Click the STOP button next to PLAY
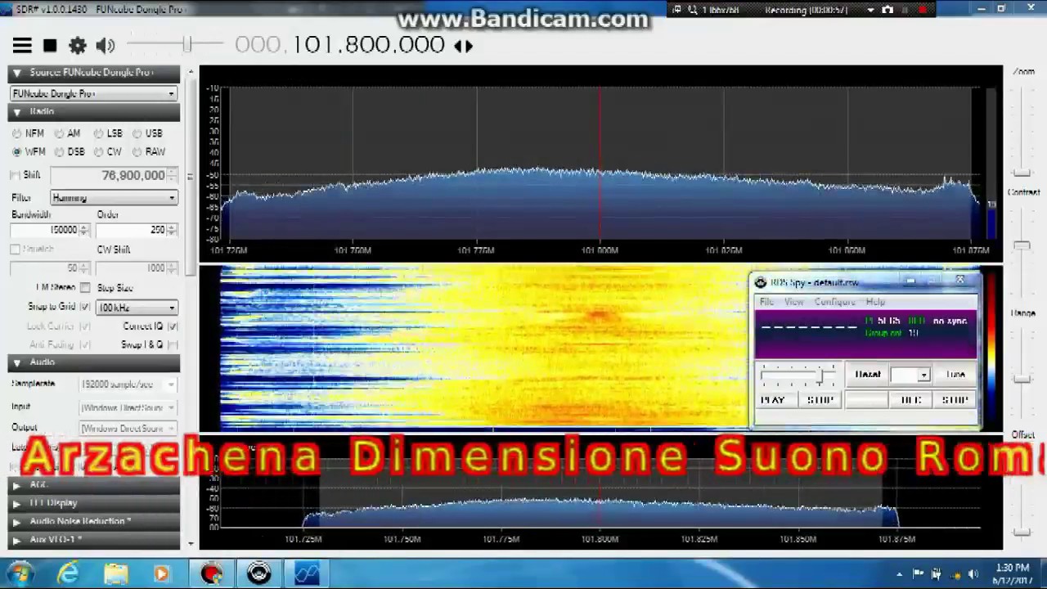The image size is (1047, 589). click(820, 400)
